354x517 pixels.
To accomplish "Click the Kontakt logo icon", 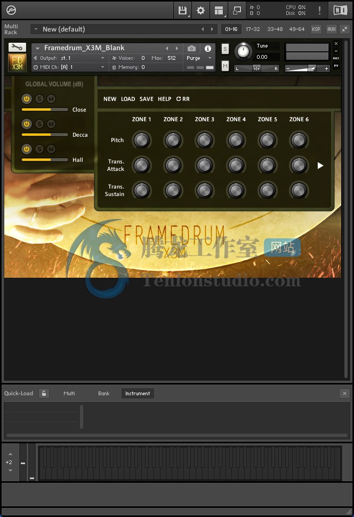I will click(x=11, y=11).
